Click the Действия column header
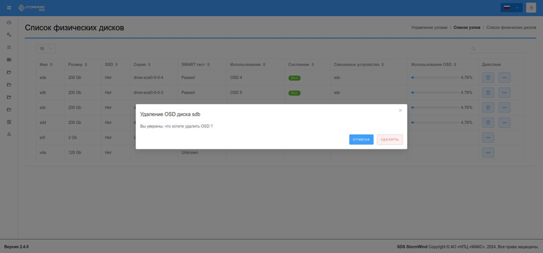The width and height of the screenshot is (543, 253). (x=491, y=65)
